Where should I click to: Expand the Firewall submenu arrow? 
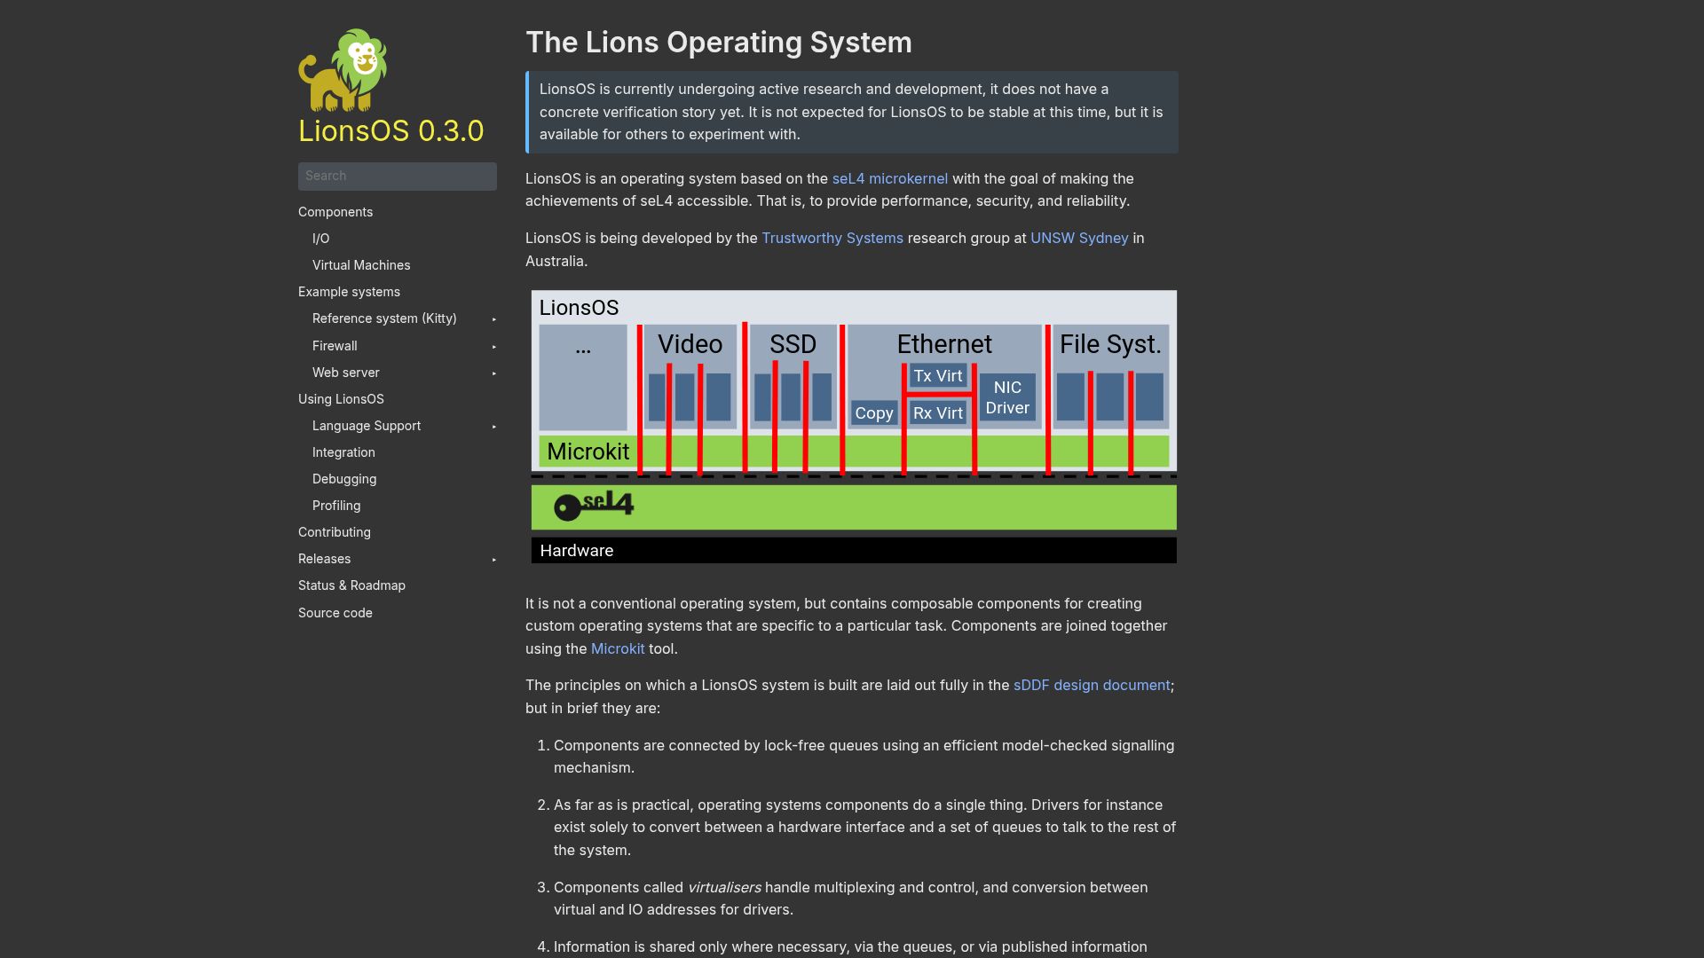tap(494, 347)
